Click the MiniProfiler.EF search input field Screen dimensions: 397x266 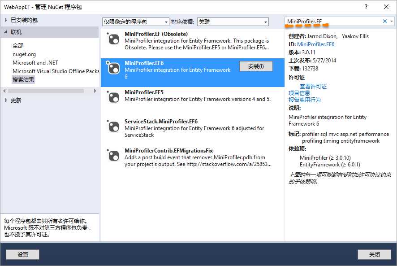[333, 21]
